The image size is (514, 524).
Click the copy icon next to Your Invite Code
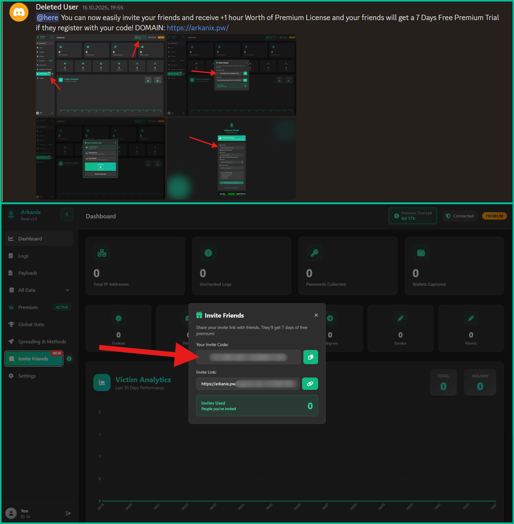point(311,357)
